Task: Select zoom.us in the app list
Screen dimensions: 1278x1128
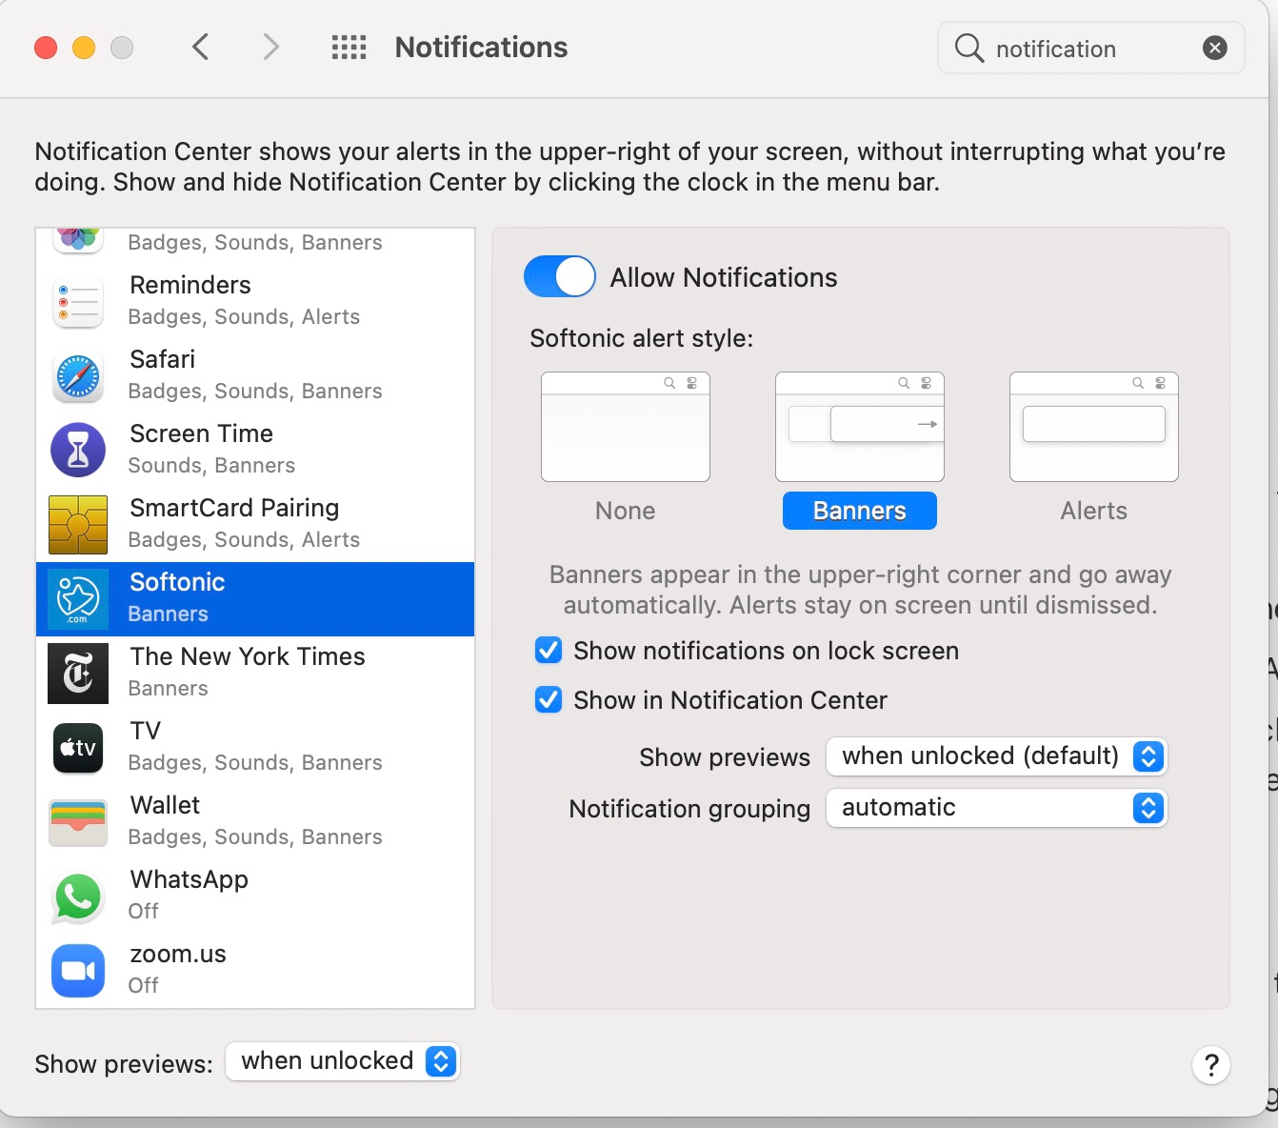Action: 255,970
